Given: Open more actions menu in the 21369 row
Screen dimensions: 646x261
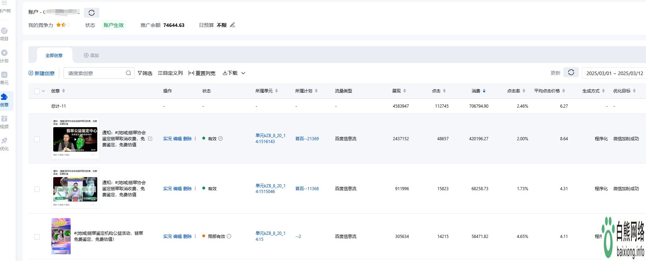Looking at the screenshot, I should 195,138.
